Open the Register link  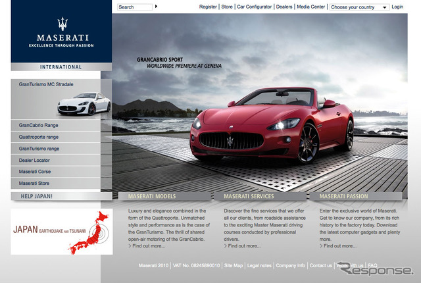click(208, 7)
